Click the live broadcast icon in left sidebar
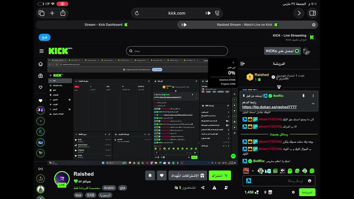Viewport: 354px width, 199px height. coord(41,169)
